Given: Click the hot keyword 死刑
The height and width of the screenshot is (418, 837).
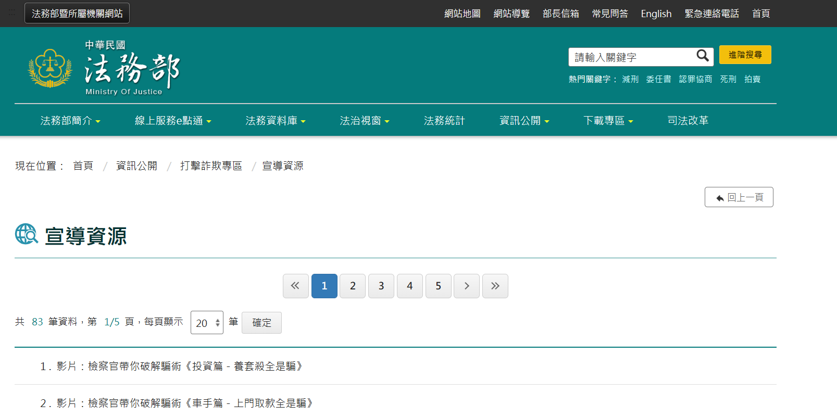Looking at the screenshot, I should pyautogui.click(x=728, y=79).
